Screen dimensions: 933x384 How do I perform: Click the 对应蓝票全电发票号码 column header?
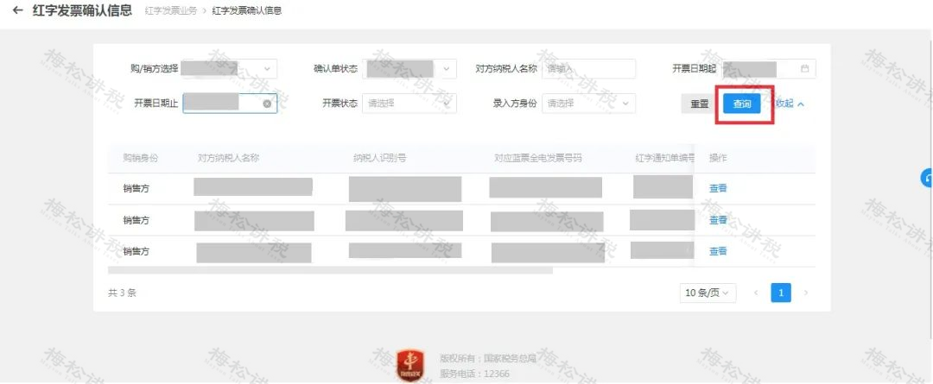538,158
